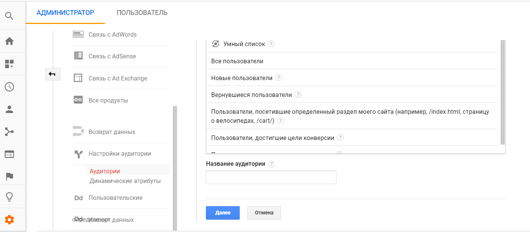Click the Ad Exchange link icon
The height and width of the screenshot is (232, 530).
pos(78,78)
